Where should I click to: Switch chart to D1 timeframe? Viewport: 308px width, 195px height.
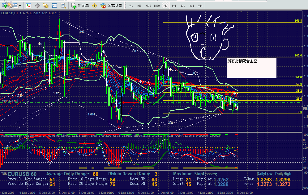183,6
